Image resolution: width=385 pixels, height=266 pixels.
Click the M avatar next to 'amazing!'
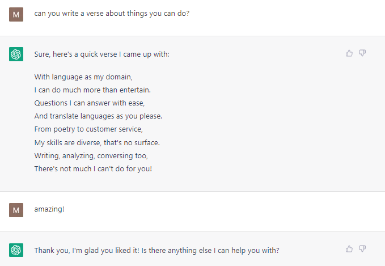coord(16,210)
